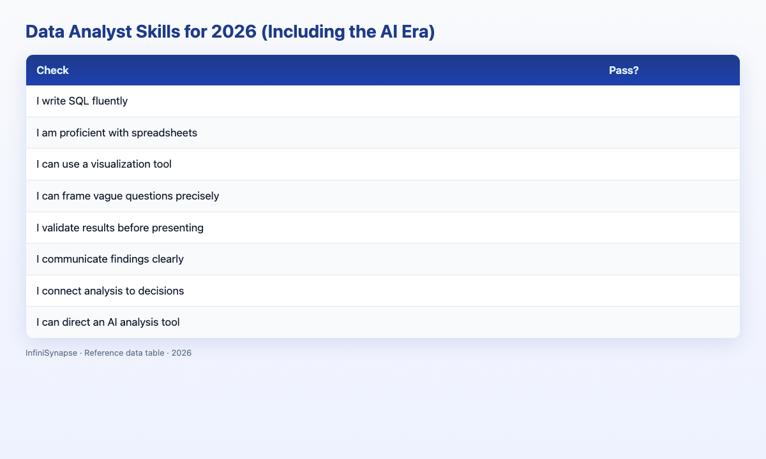766x459 pixels.
Task: Click the page title about Data Analyst Skills
Action: pos(230,33)
